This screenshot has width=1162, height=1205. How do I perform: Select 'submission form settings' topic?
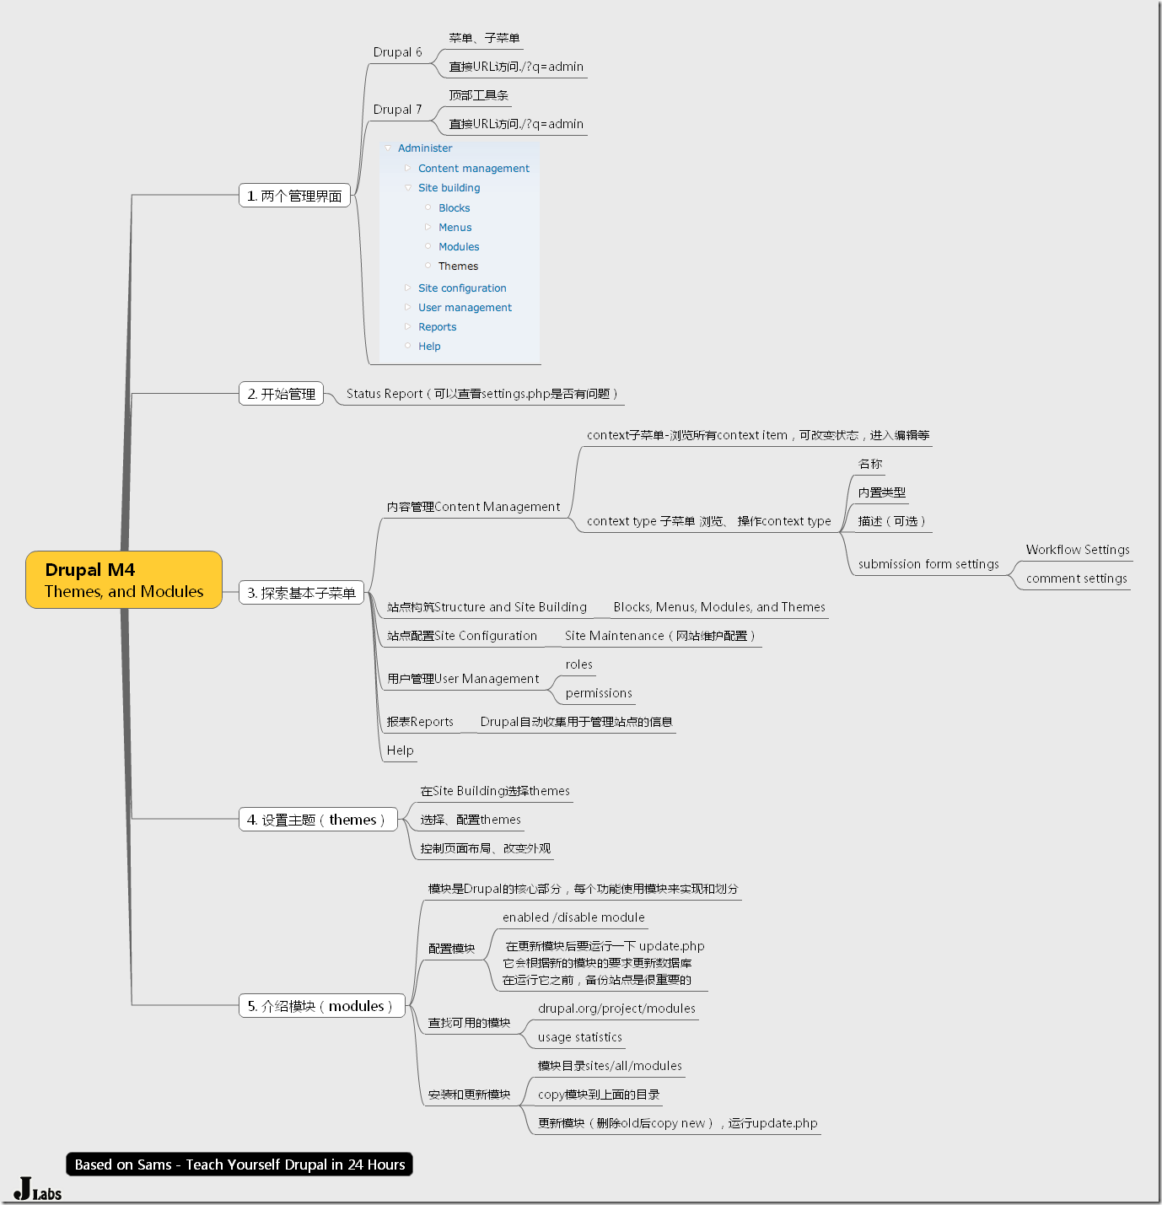tap(928, 564)
